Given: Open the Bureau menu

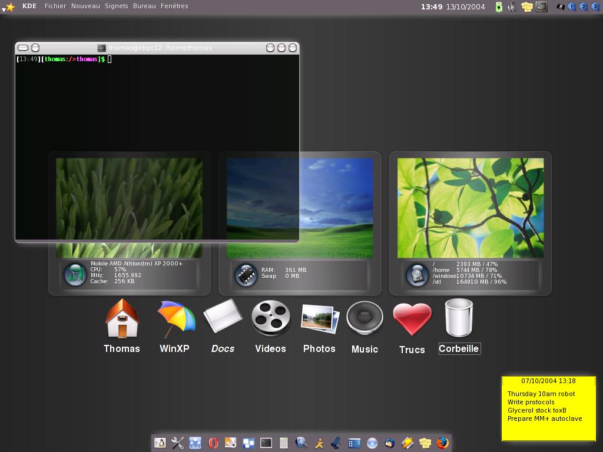Looking at the screenshot, I should pos(145,6).
